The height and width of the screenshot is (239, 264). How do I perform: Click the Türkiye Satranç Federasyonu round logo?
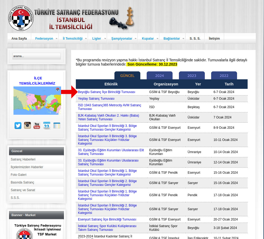21,18
